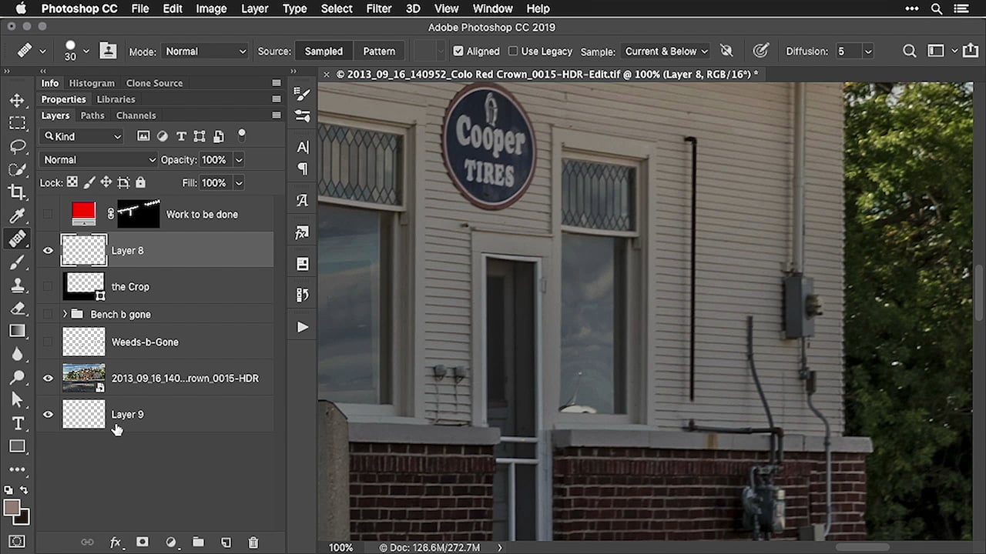This screenshot has width=986, height=554.
Task: Add a layer mask
Action: pos(143,542)
